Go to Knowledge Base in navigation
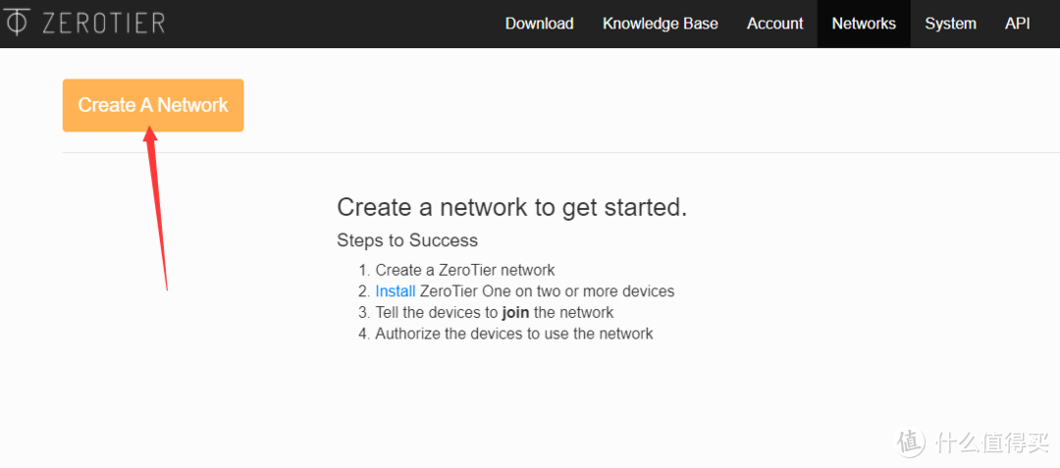Screen dimensions: 1060x468 (x=660, y=24)
